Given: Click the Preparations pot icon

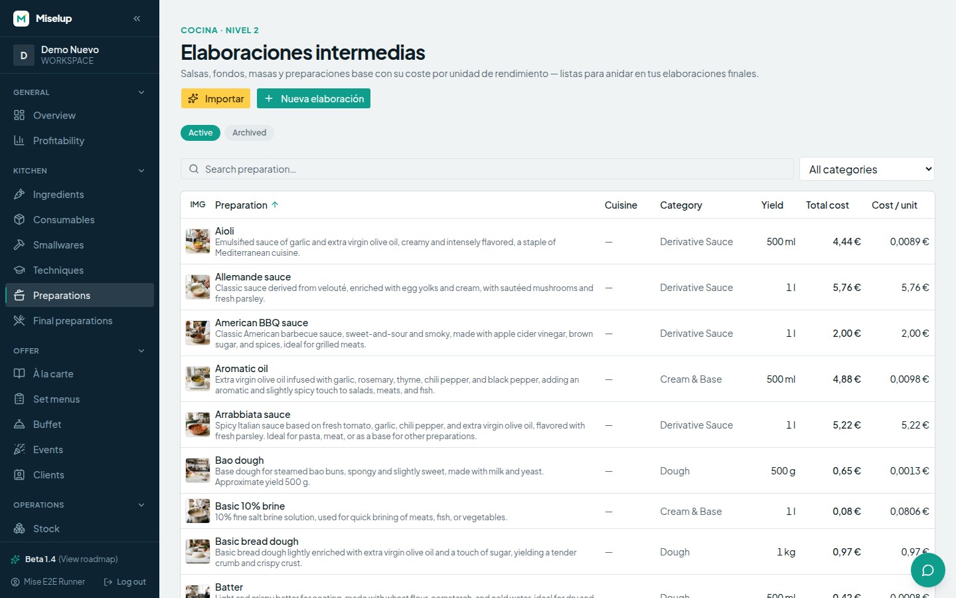Looking at the screenshot, I should pyautogui.click(x=19, y=296).
